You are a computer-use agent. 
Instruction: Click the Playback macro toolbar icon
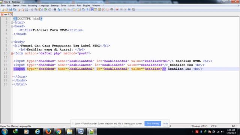pyautogui.click(x=125, y=9)
